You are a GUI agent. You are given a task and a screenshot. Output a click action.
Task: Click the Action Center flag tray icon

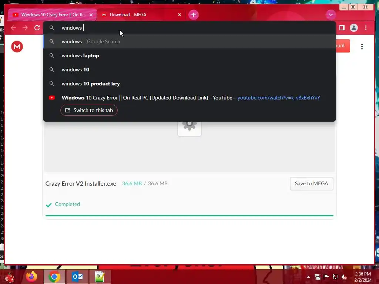tap(326, 277)
